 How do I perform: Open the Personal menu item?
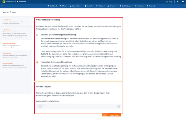151,6
